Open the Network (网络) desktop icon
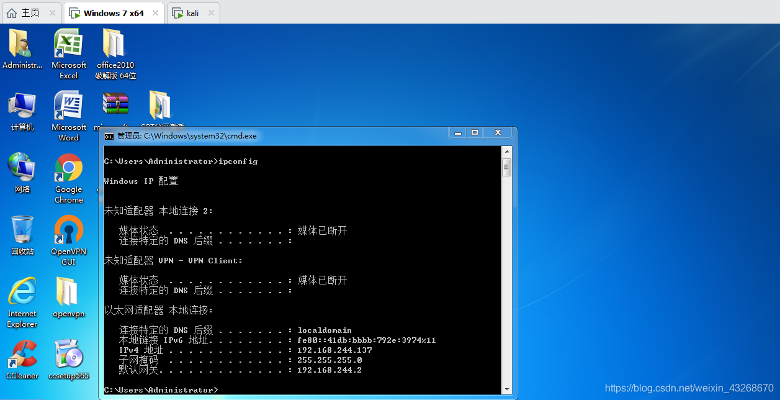The width and height of the screenshot is (780, 400). point(22,168)
